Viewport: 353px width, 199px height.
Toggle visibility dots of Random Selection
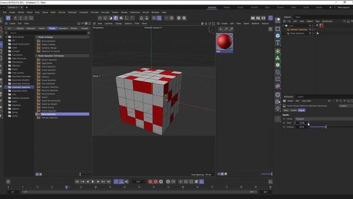(313, 29)
